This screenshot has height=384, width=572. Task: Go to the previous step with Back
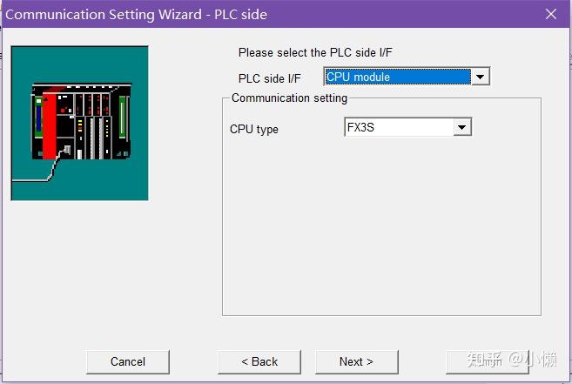pos(259,361)
